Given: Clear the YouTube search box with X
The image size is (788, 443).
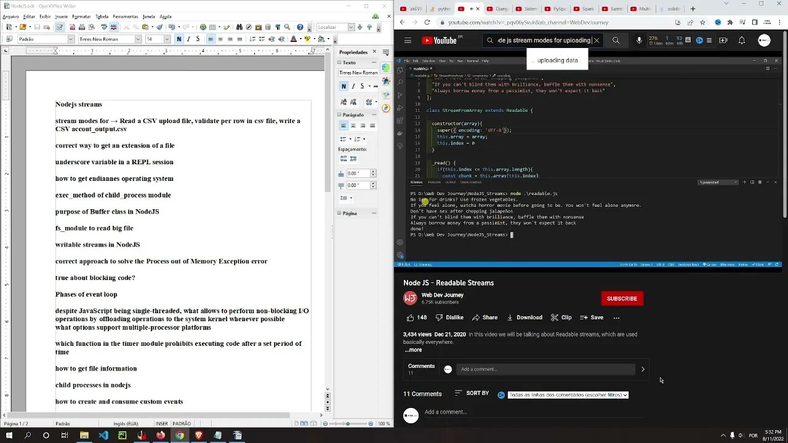Looking at the screenshot, I should 597,41.
